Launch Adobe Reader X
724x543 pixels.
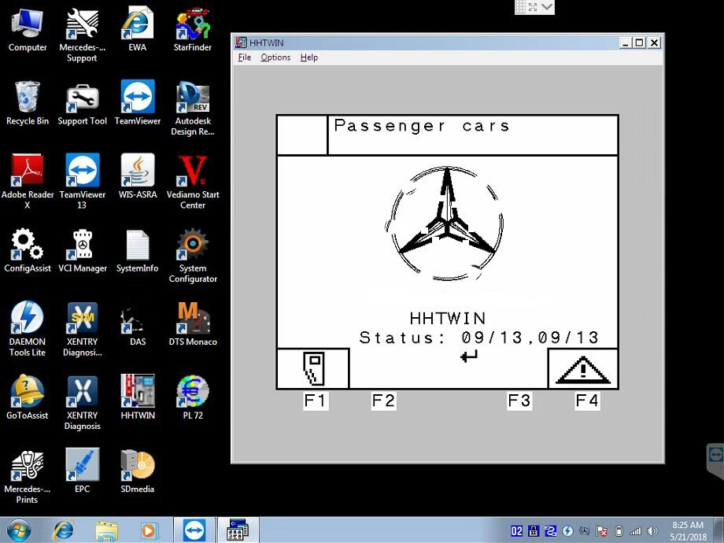click(28, 183)
